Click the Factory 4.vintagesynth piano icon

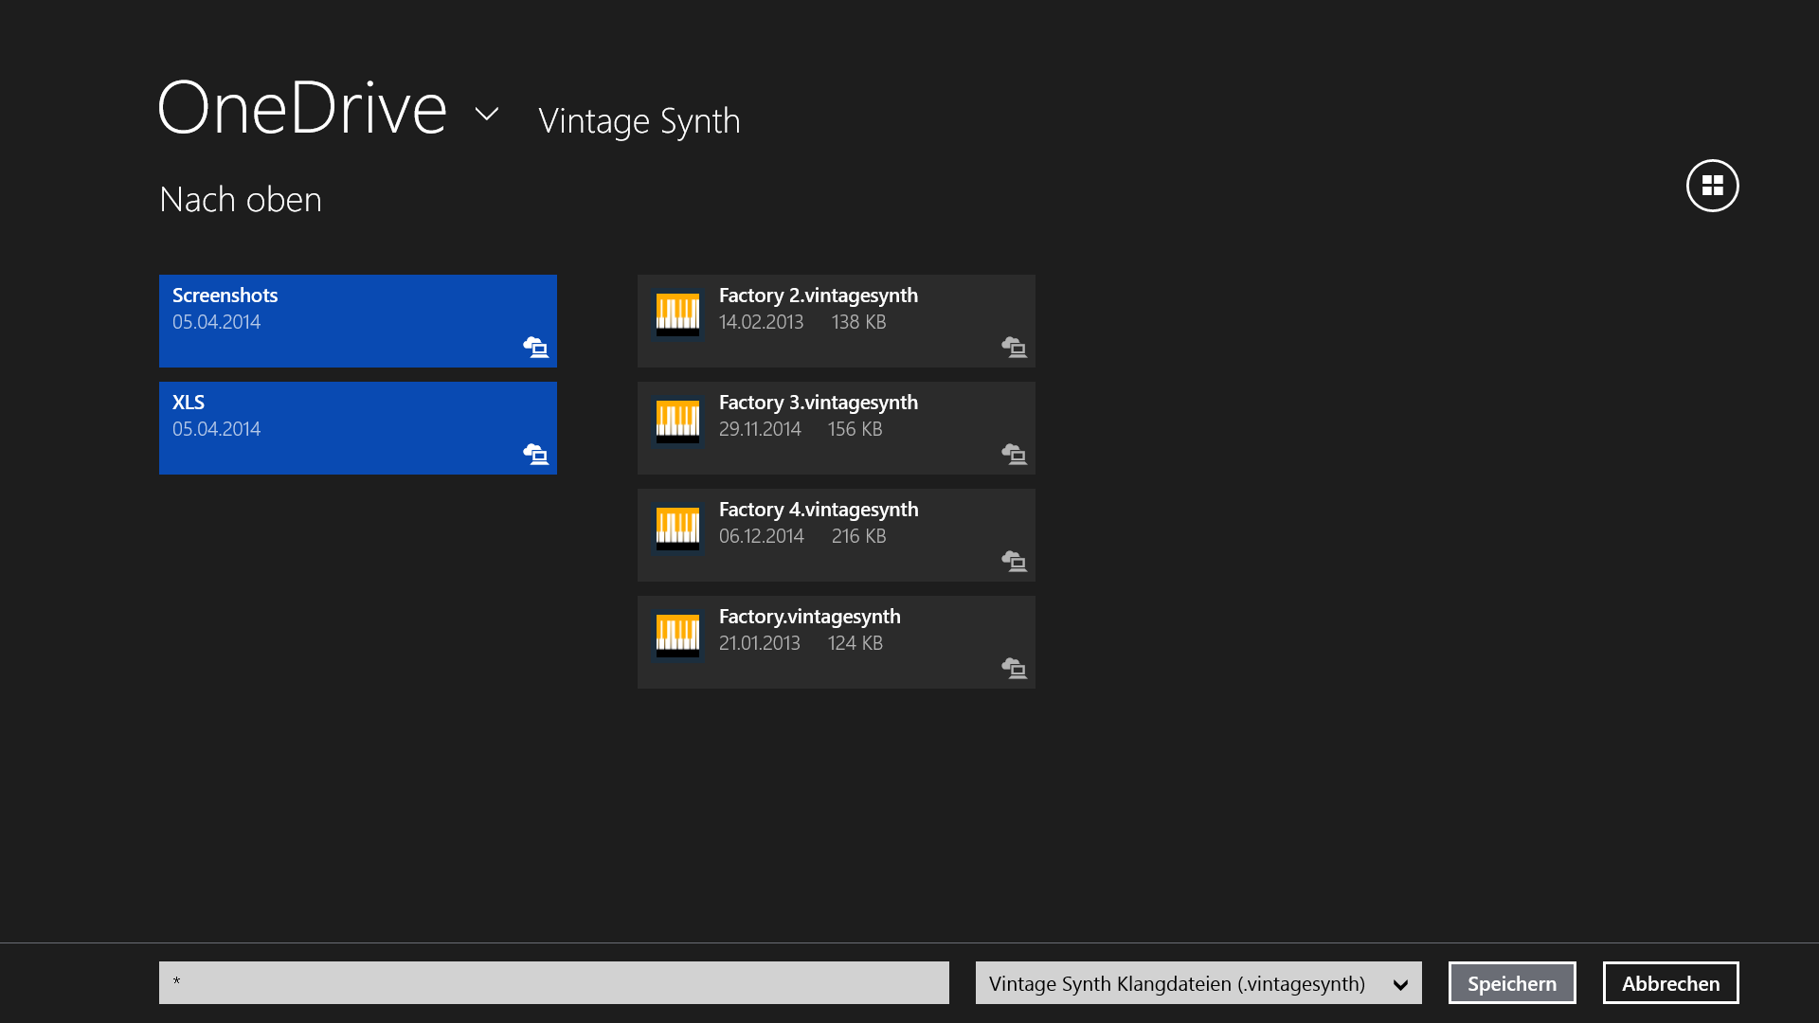(x=677, y=528)
